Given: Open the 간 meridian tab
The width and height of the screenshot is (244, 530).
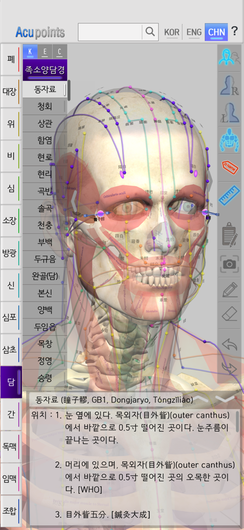Looking at the screenshot, I should (x=11, y=414).
